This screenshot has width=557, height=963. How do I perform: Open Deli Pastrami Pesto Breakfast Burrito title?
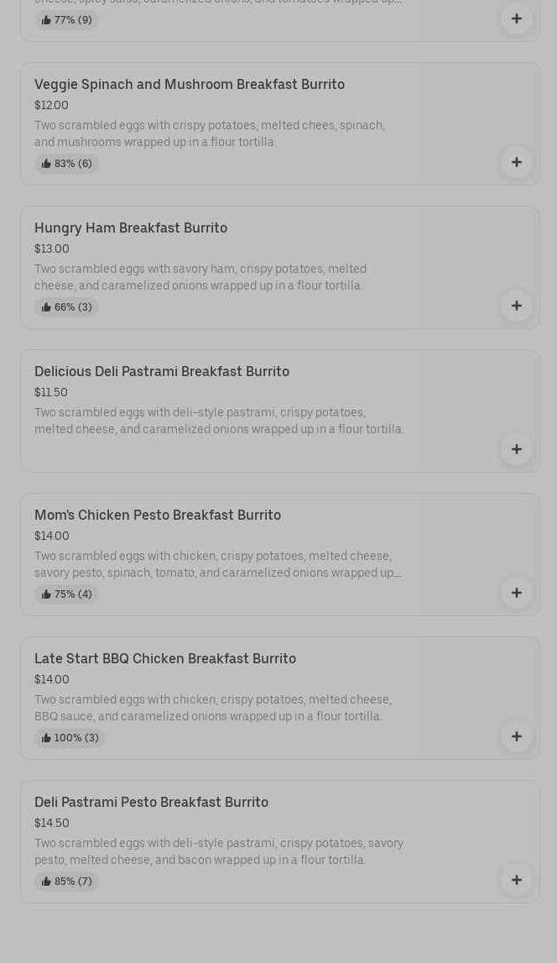[152, 802]
